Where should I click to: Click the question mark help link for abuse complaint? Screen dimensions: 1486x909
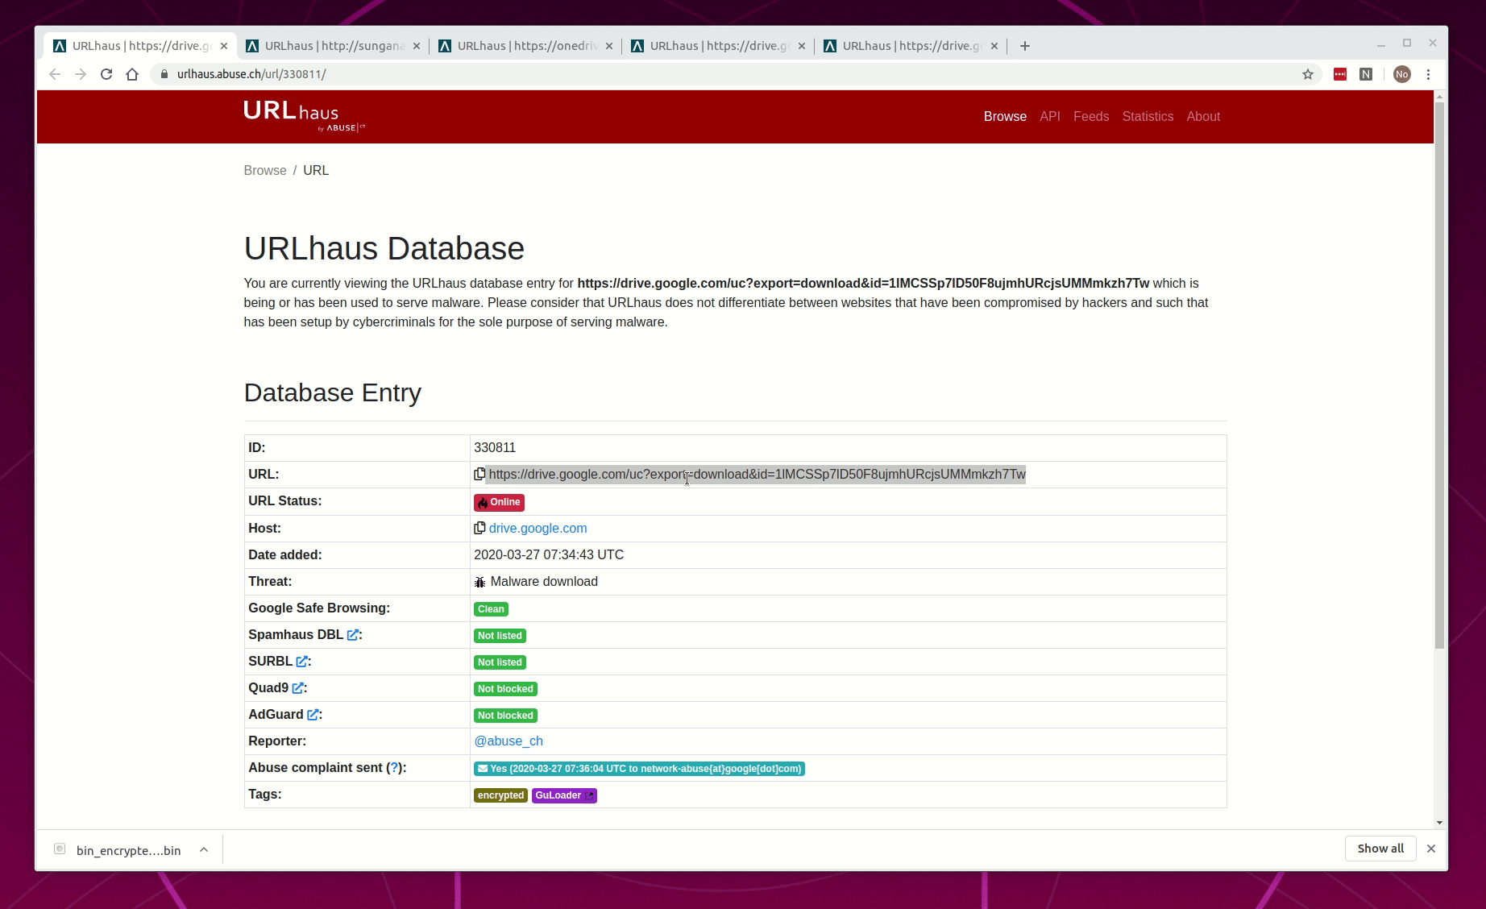click(x=394, y=768)
